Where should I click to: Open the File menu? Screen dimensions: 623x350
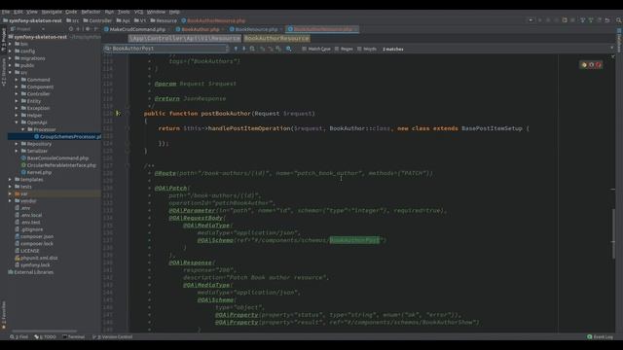6,12
